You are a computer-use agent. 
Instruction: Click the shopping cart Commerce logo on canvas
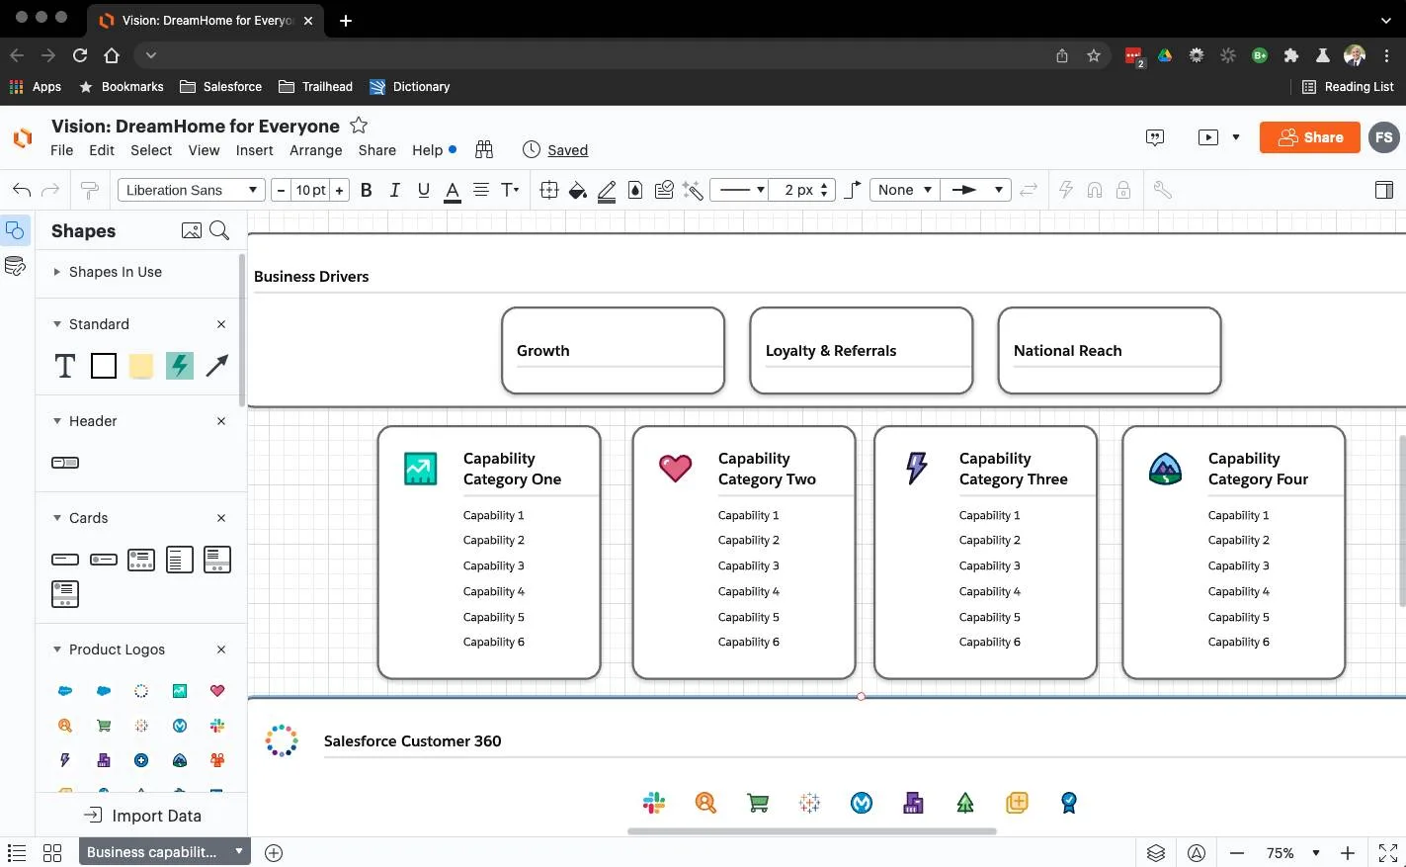click(758, 803)
